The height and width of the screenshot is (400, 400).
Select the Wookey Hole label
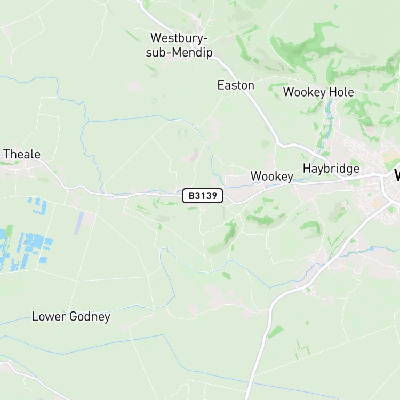(318, 92)
